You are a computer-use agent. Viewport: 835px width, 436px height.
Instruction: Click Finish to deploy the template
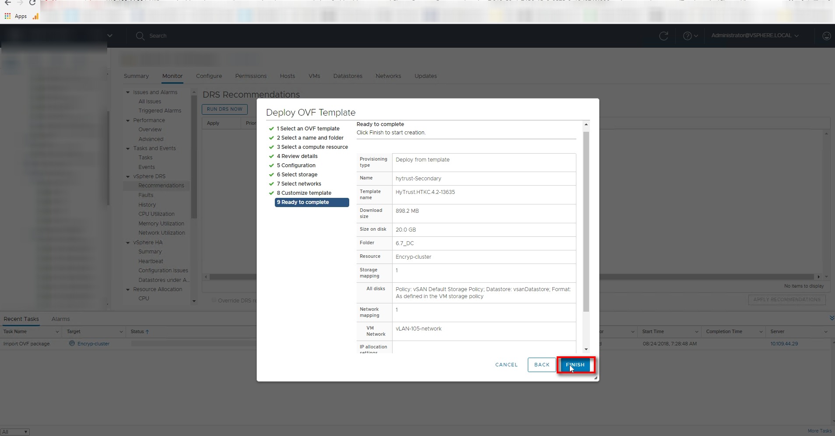[x=575, y=365]
